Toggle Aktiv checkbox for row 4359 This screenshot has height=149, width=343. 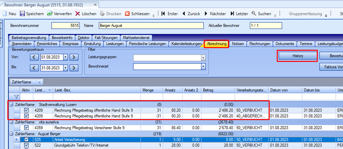coord(26,128)
